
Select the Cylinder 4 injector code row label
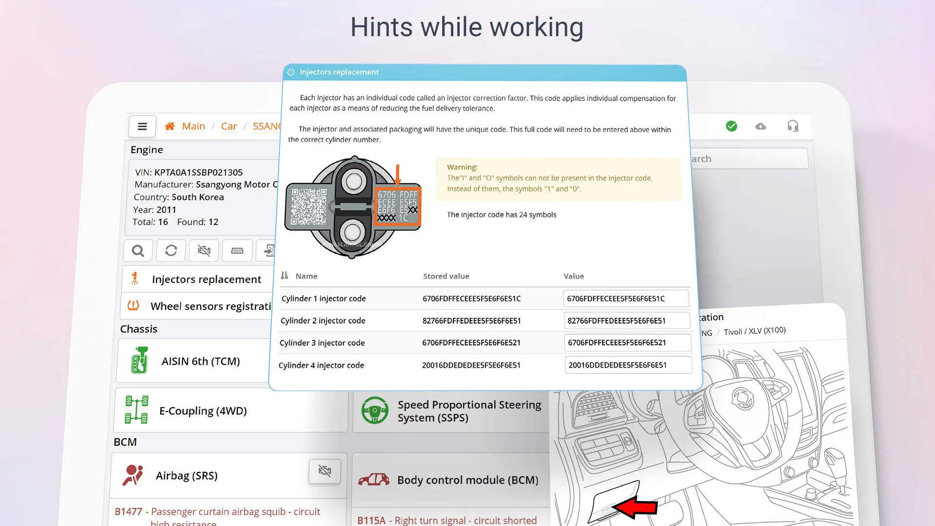coord(321,365)
